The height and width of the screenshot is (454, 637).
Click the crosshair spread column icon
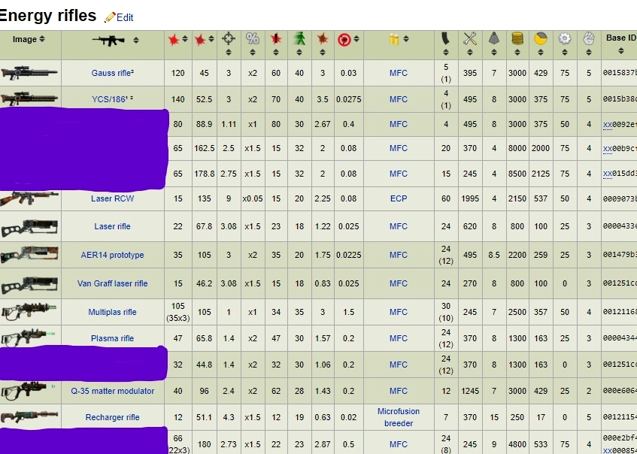[x=229, y=39]
